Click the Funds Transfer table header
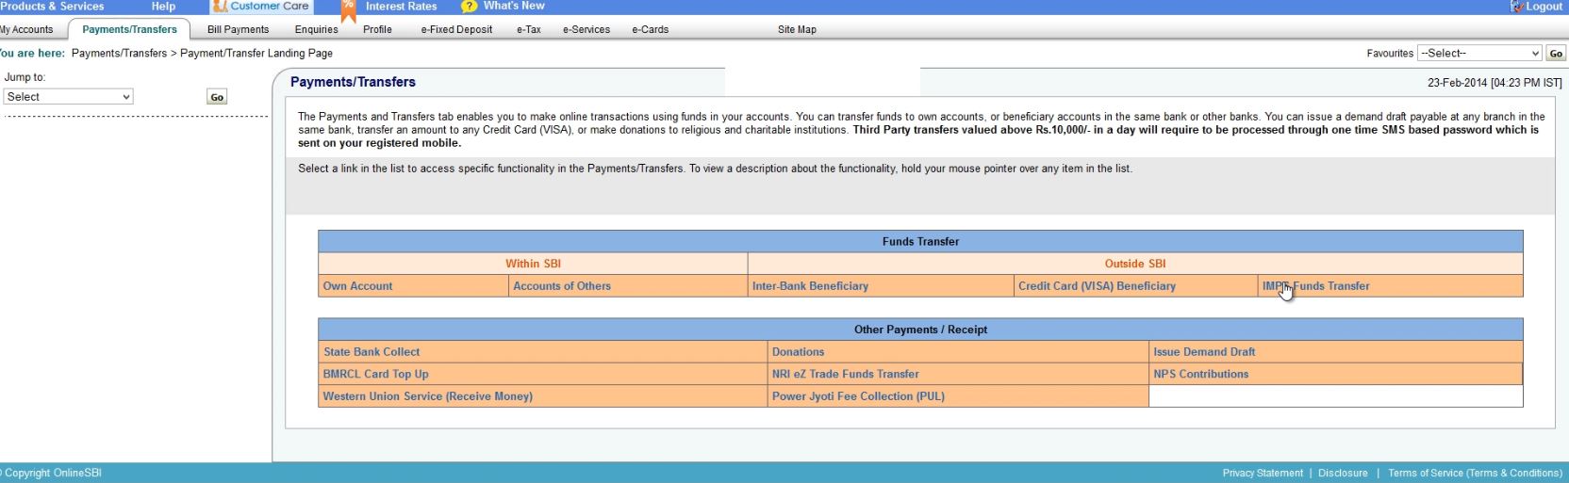This screenshot has width=1569, height=483. [920, 242]
